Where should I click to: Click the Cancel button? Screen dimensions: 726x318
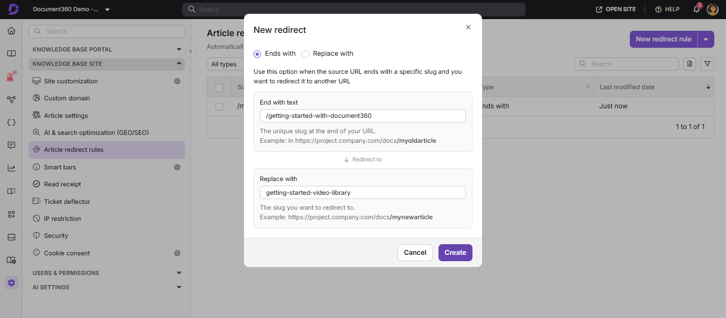point(415,253)
